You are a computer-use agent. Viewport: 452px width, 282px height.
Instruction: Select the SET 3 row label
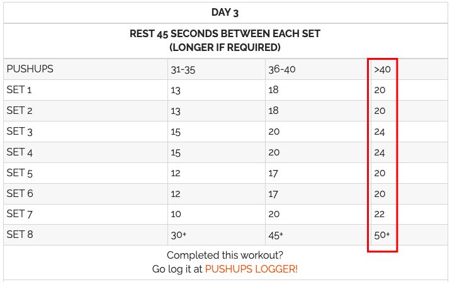20,132
